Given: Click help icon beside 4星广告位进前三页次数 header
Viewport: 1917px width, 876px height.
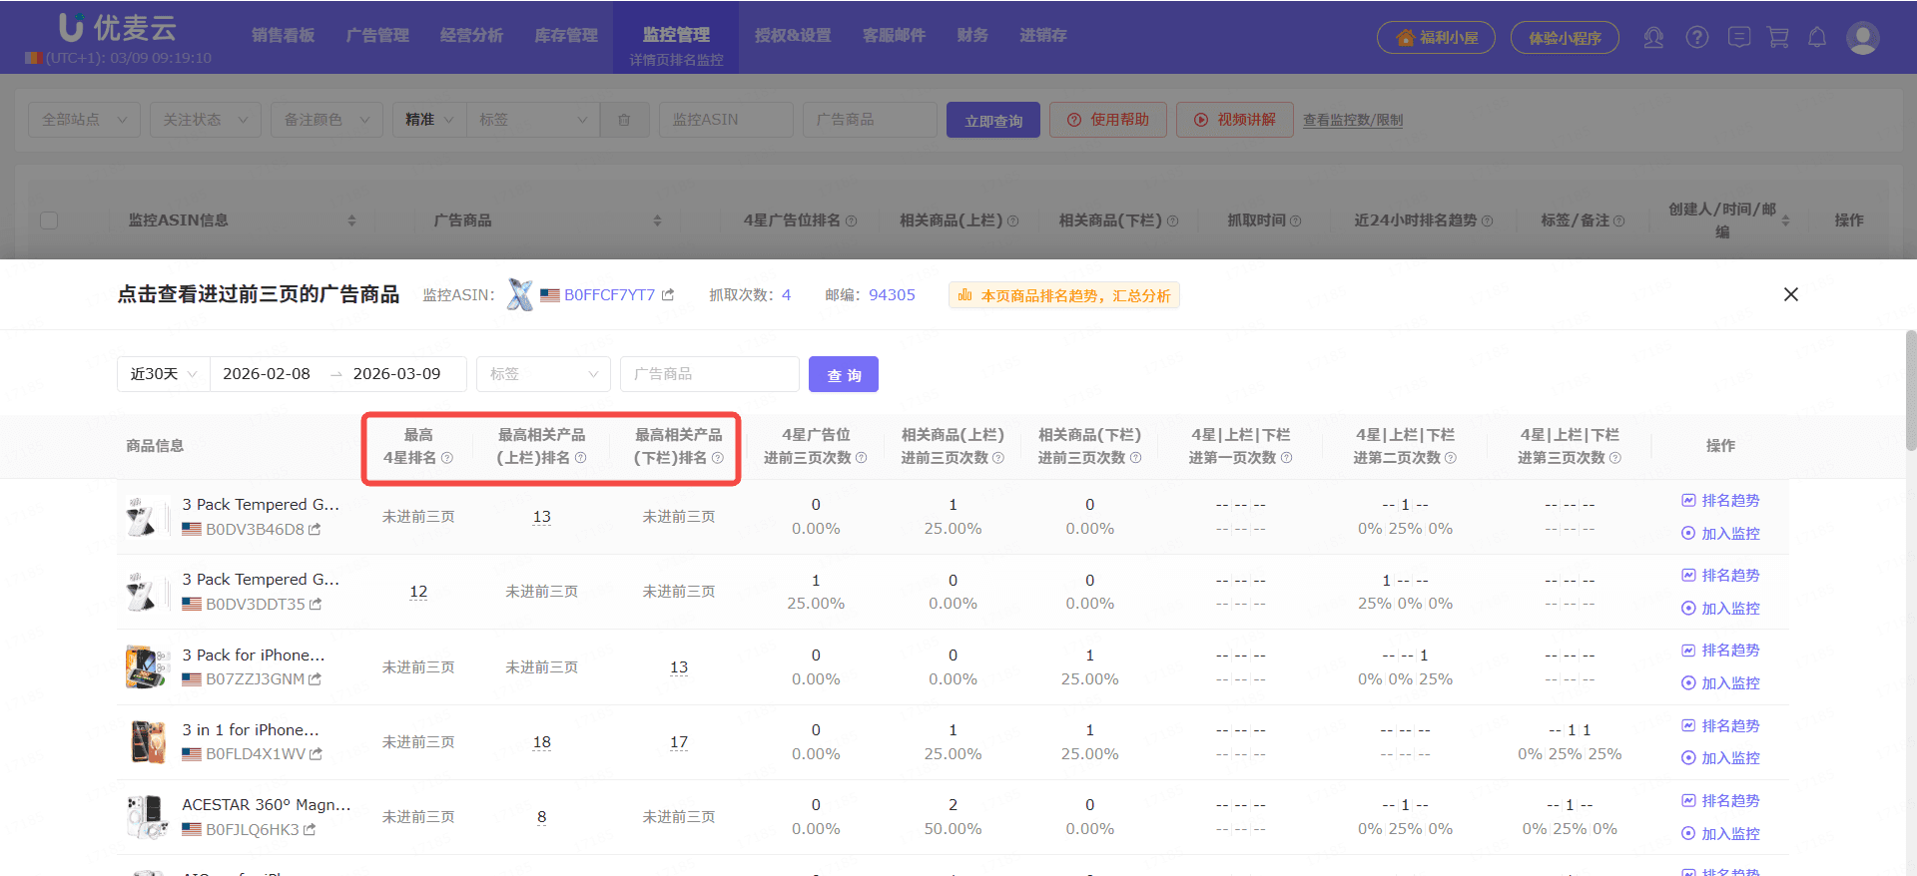Looking at the screenshot, I should point(861,458).
